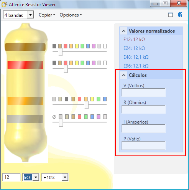This screenshot has height=190, width=189.
Task: Select white swatch for first band
Action: [105, 46]
